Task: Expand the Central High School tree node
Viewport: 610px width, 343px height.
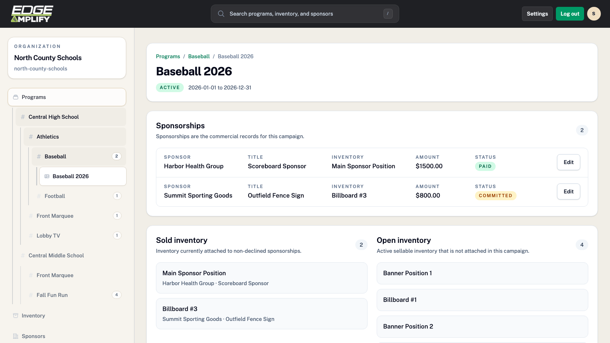Action: (53, 117)
